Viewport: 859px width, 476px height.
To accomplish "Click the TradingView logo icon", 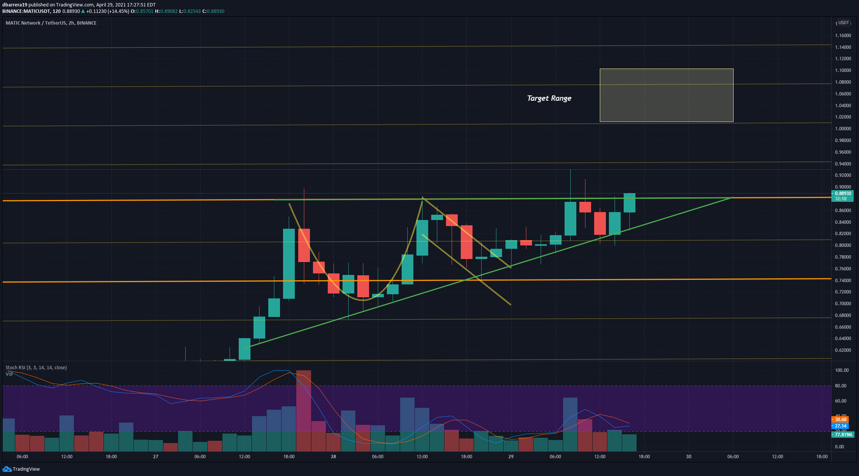I will pos(7,469).
